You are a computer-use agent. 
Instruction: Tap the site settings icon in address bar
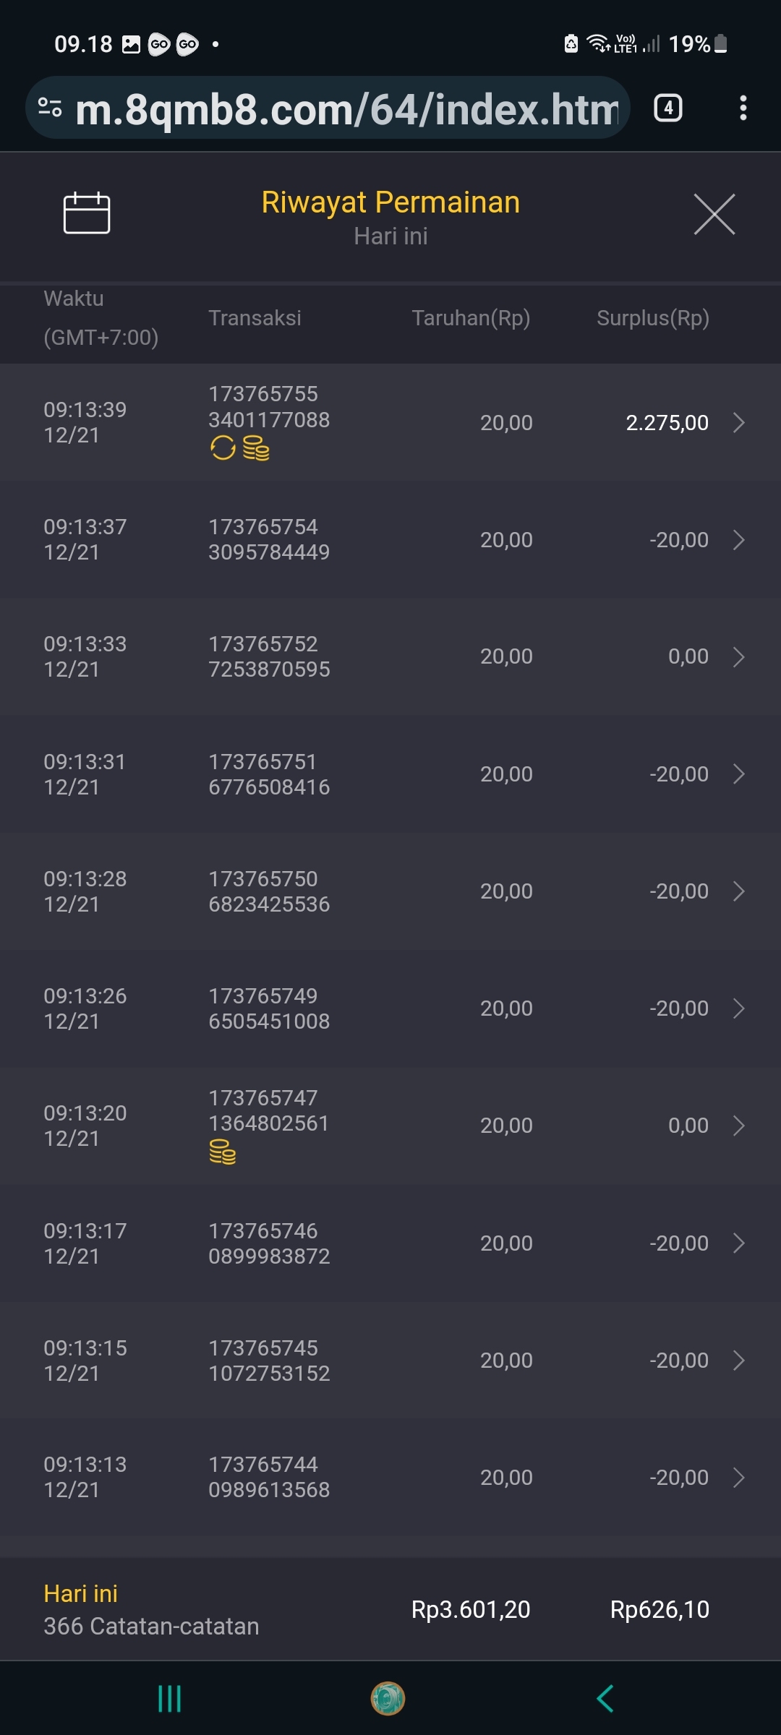tap(50, 108)
